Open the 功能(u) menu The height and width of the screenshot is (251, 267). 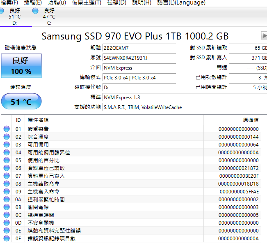57,2
